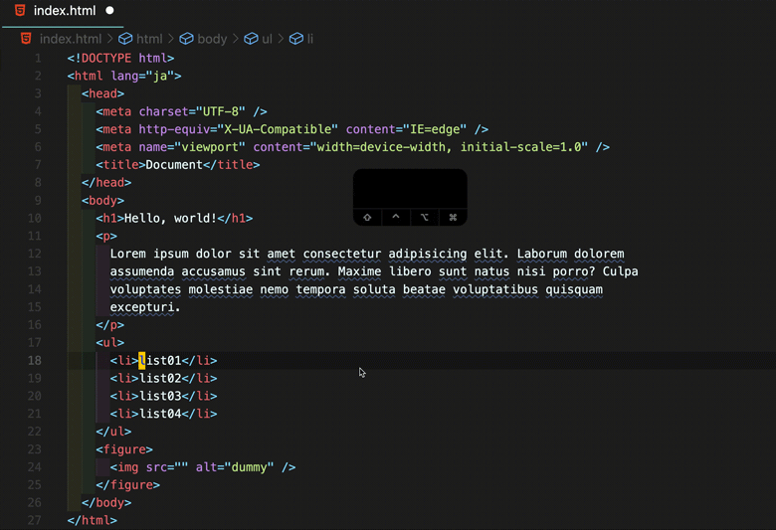This screenshot has height=530, width=776.
Task: Click the word Culpa on line 13
Action: [x=620, y=271]
